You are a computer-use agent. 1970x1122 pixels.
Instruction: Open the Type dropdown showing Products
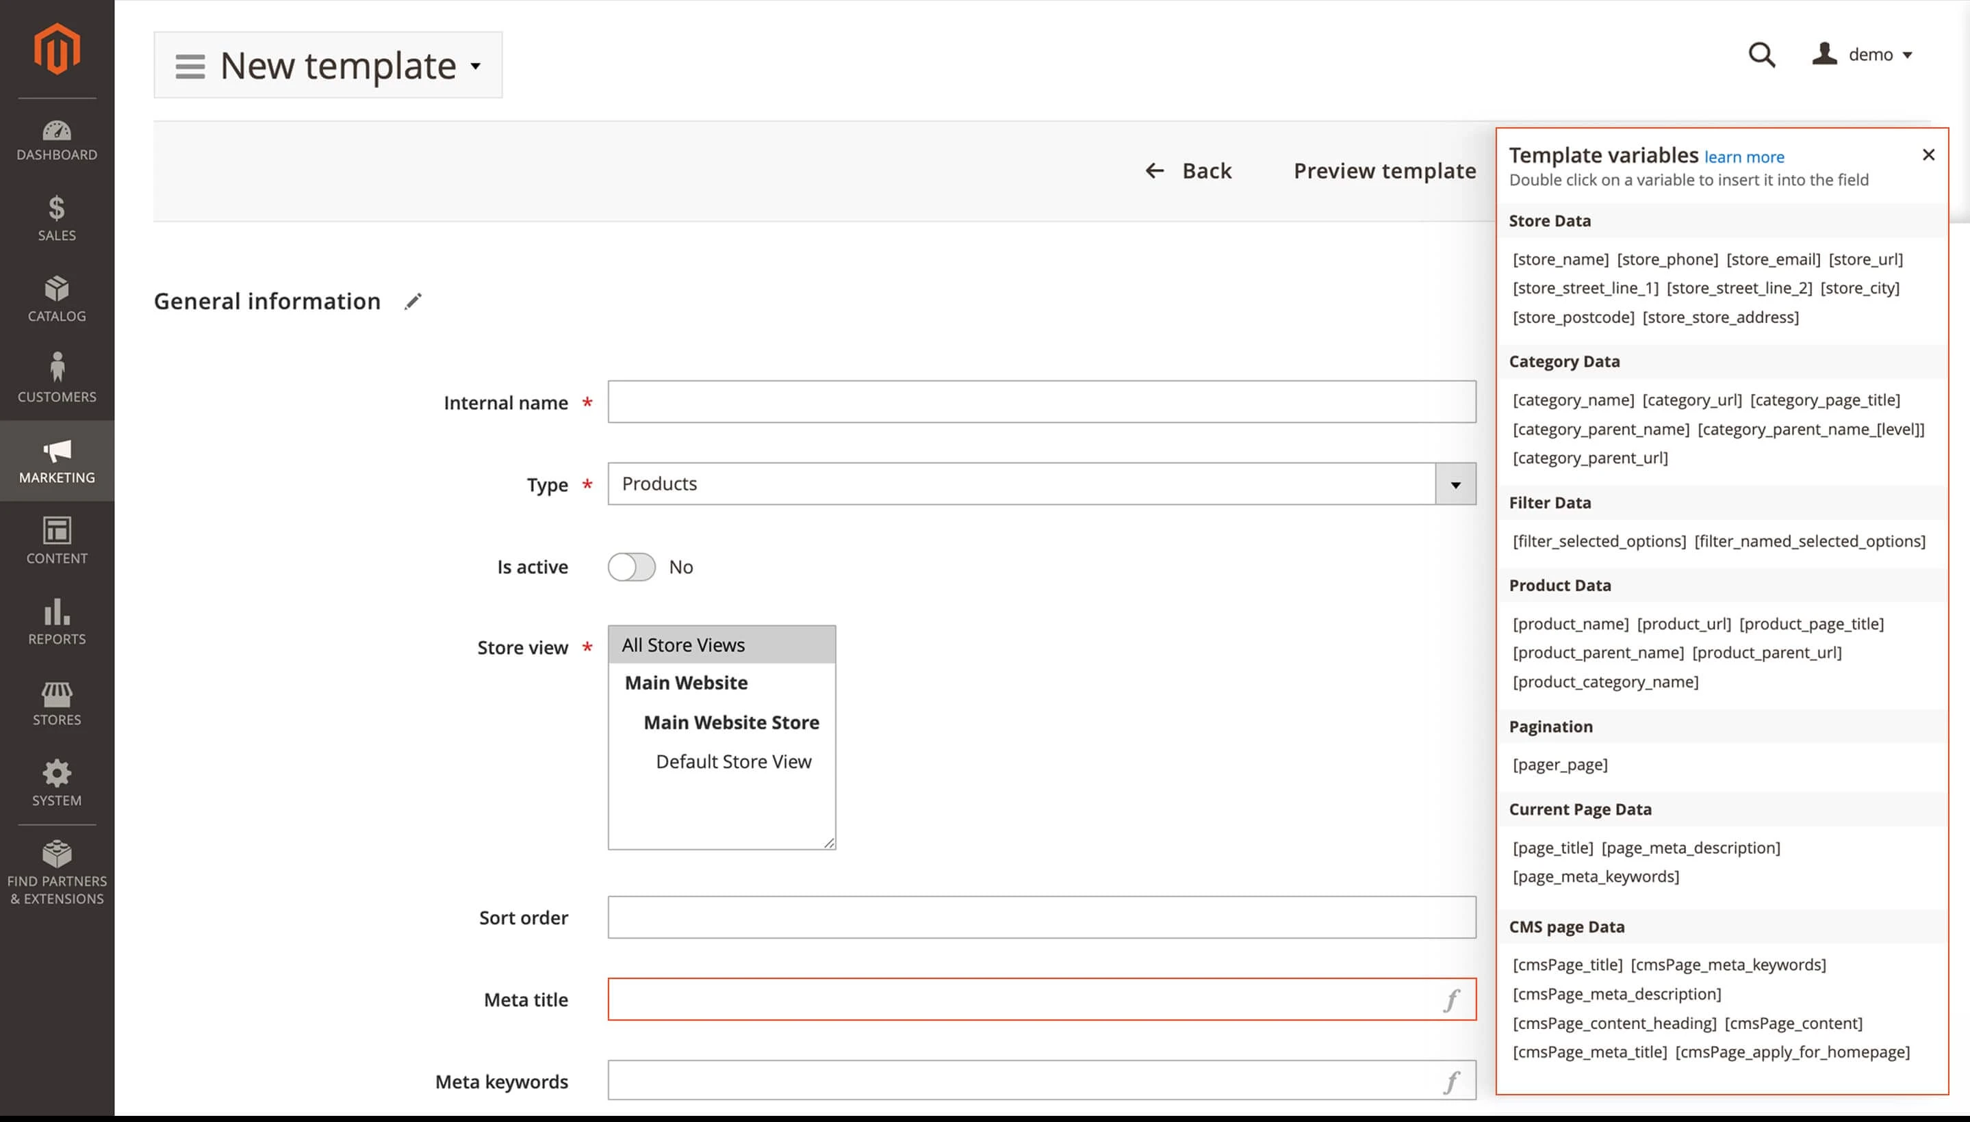pos(1455,484)
